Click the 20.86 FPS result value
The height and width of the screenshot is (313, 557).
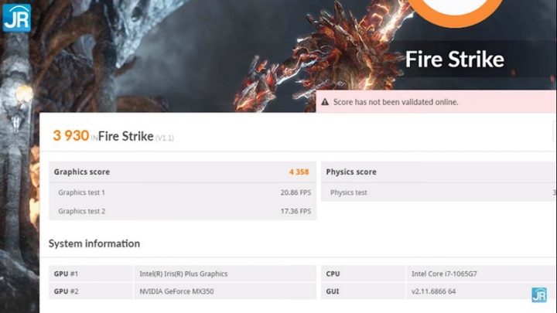pyautogui.click(x=295, y=192)
